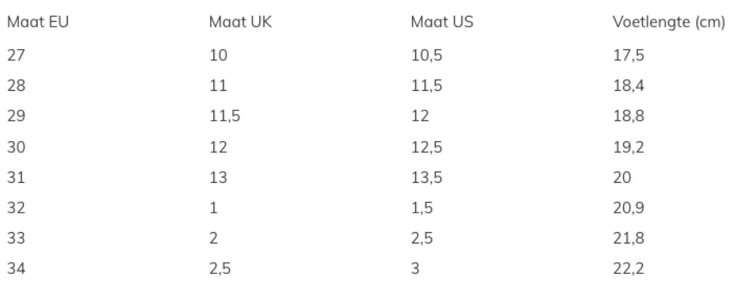The image size is (736, 300).
Task: Select EU size 34 cell
Action: pos(16,268)
